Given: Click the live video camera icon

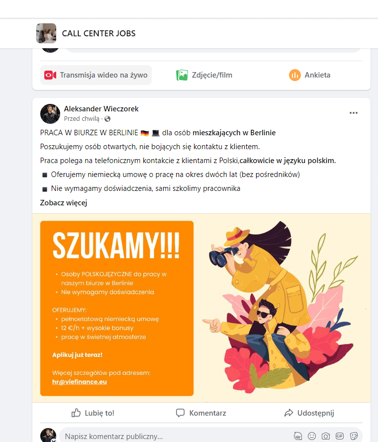Looking at the screenshot, I should (50, 75).
